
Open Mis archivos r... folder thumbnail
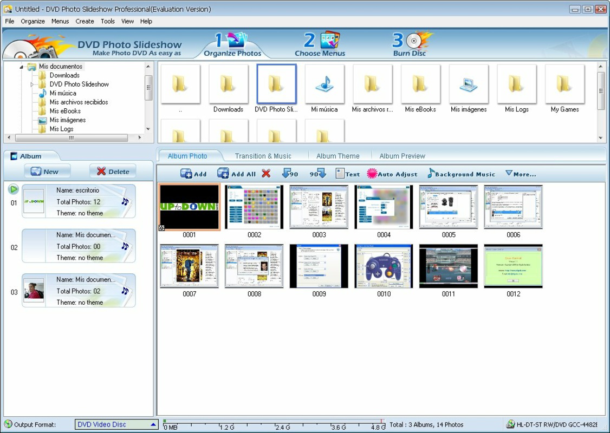point(372,84)
